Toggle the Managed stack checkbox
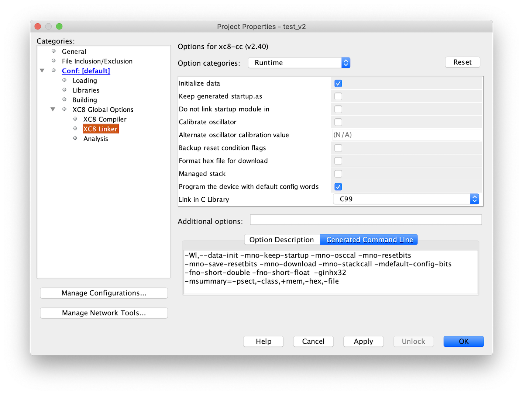 [338, 174]
